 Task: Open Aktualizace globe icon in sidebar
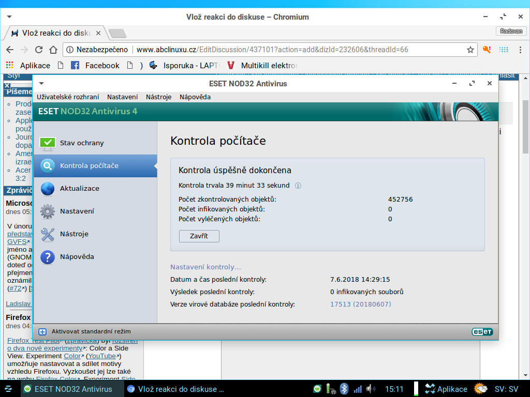47,188
